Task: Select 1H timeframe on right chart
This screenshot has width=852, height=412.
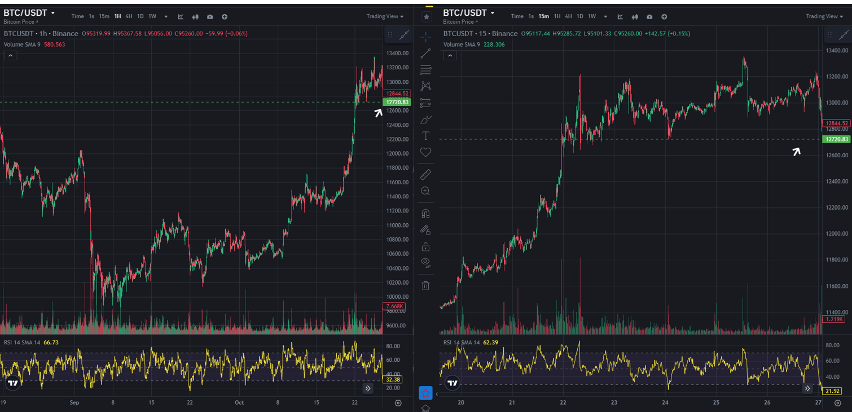Action: pyautogui.click(x=557, y=16)
